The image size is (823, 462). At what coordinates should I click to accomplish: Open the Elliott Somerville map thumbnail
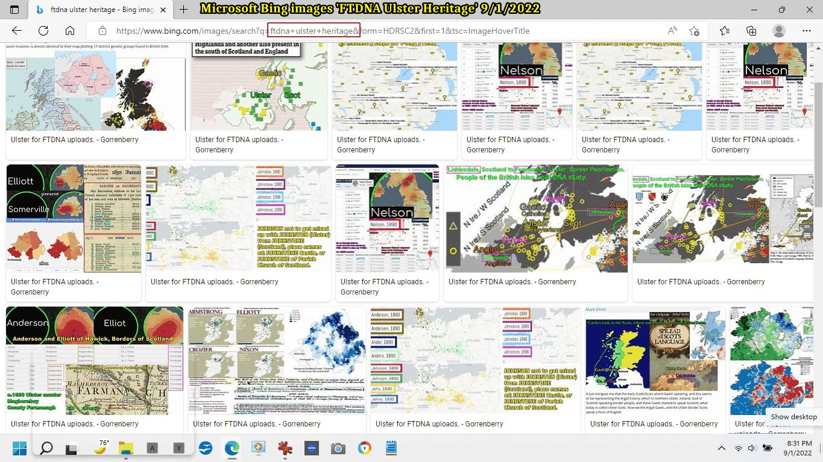74,219
